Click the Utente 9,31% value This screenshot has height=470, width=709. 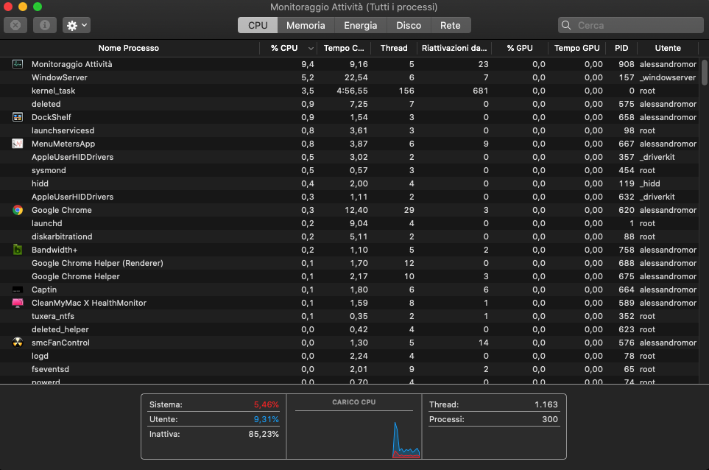[267, 419]
